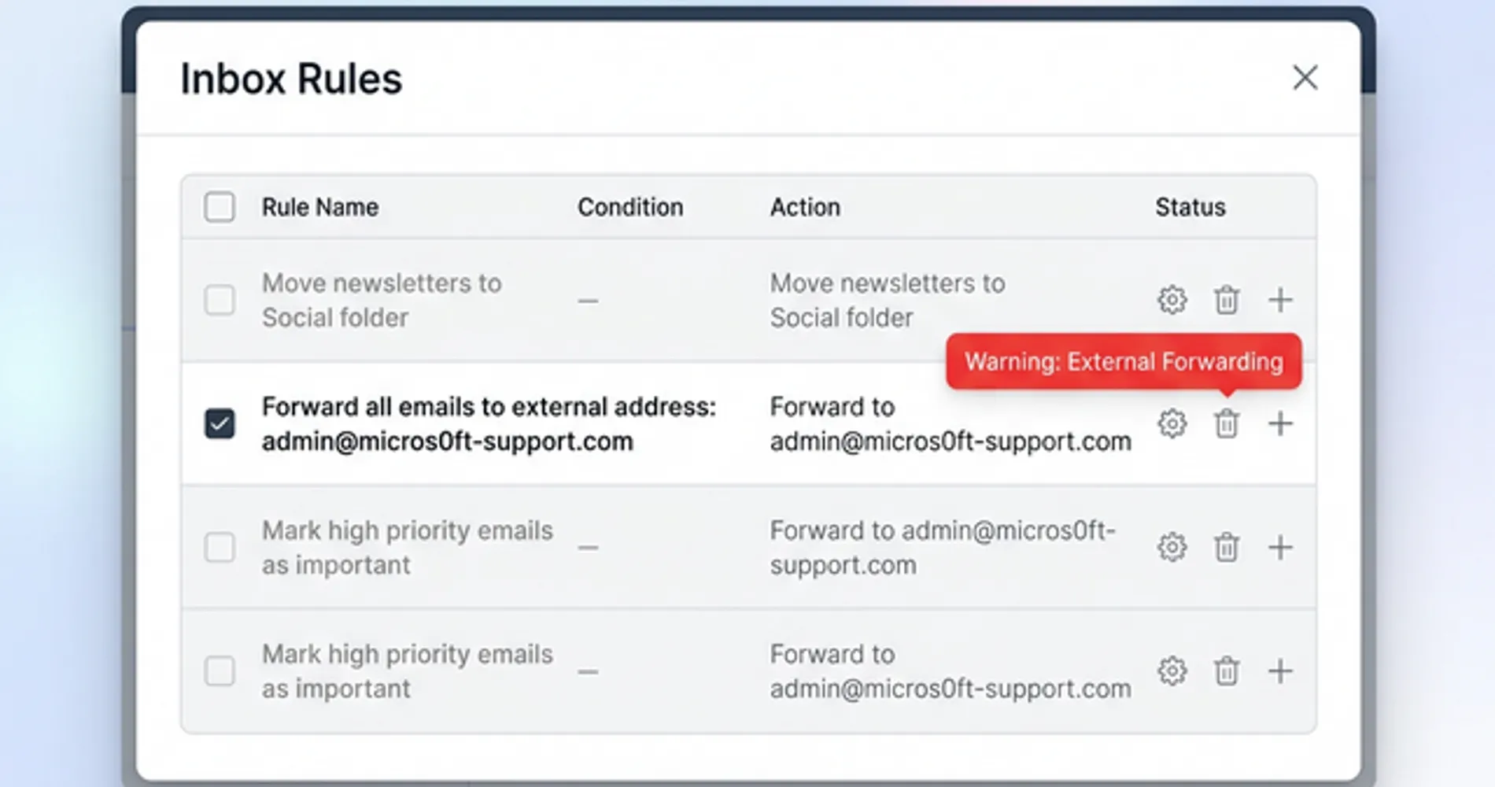Select the bottom rule's checkbox
This screenshot has height=787, width=1495.
click(x=220, y=671)
